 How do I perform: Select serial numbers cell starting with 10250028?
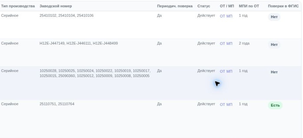click(95, 73)
